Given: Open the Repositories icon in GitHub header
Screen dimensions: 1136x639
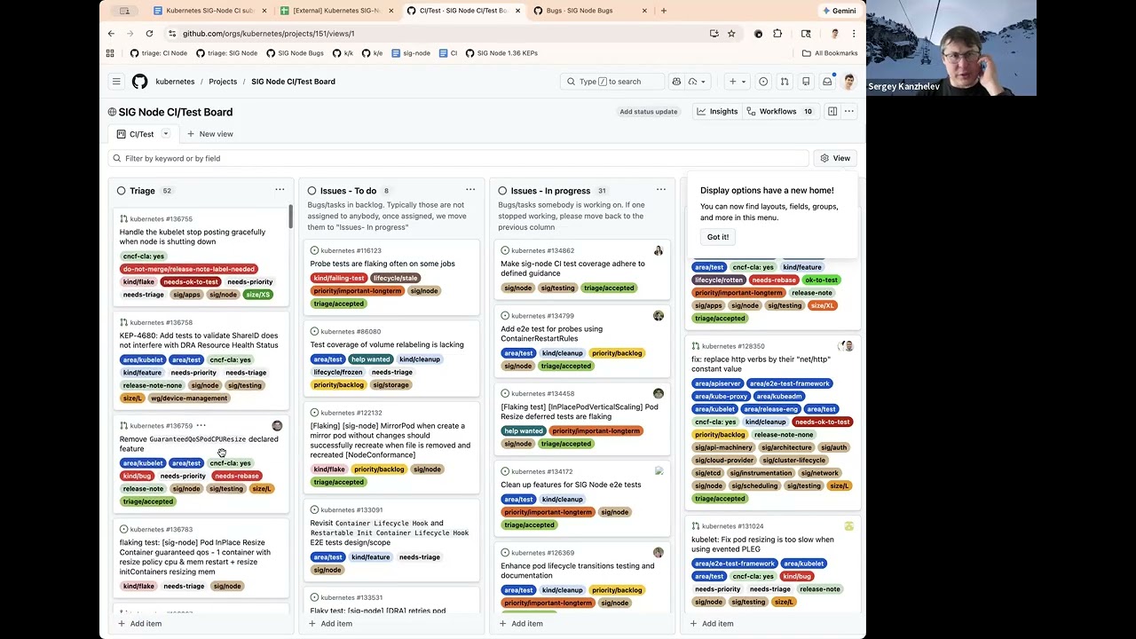Looking at the screenshot, I should [x=806, y=82].
